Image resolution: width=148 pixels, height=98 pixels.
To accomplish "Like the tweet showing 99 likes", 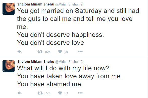I will pos(60,52).
